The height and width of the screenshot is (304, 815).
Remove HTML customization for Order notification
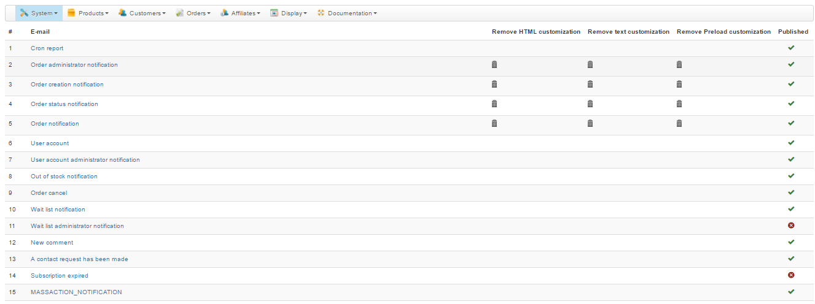pyautogui.click(x=494, y=123)
